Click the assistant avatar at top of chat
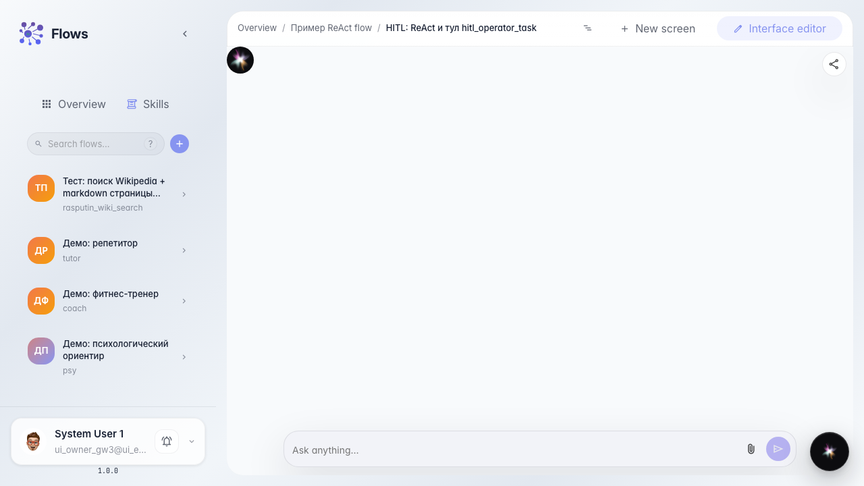The width and height of the screenshot is (864, 486). click(x=240, y=60)
